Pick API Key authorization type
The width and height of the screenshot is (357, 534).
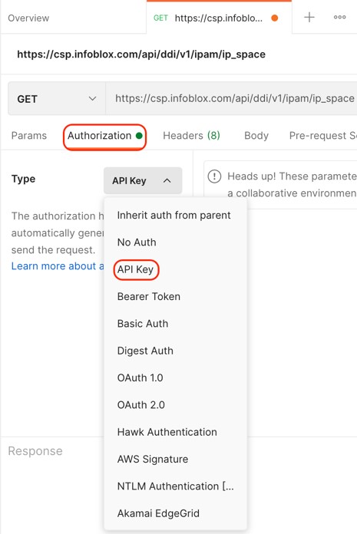click(136, 269)
